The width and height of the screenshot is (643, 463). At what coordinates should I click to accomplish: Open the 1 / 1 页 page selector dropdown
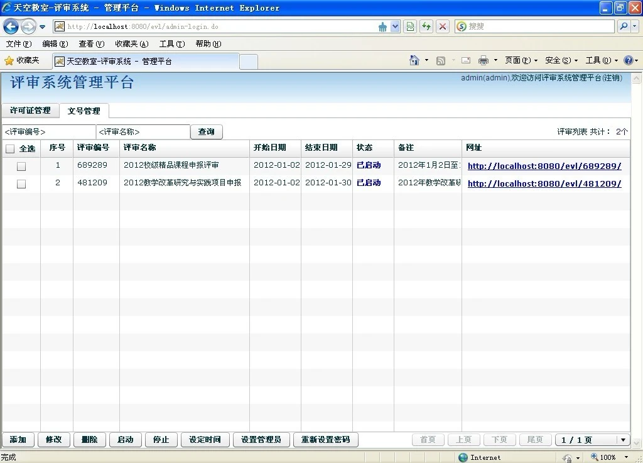(x=593, y=440)
